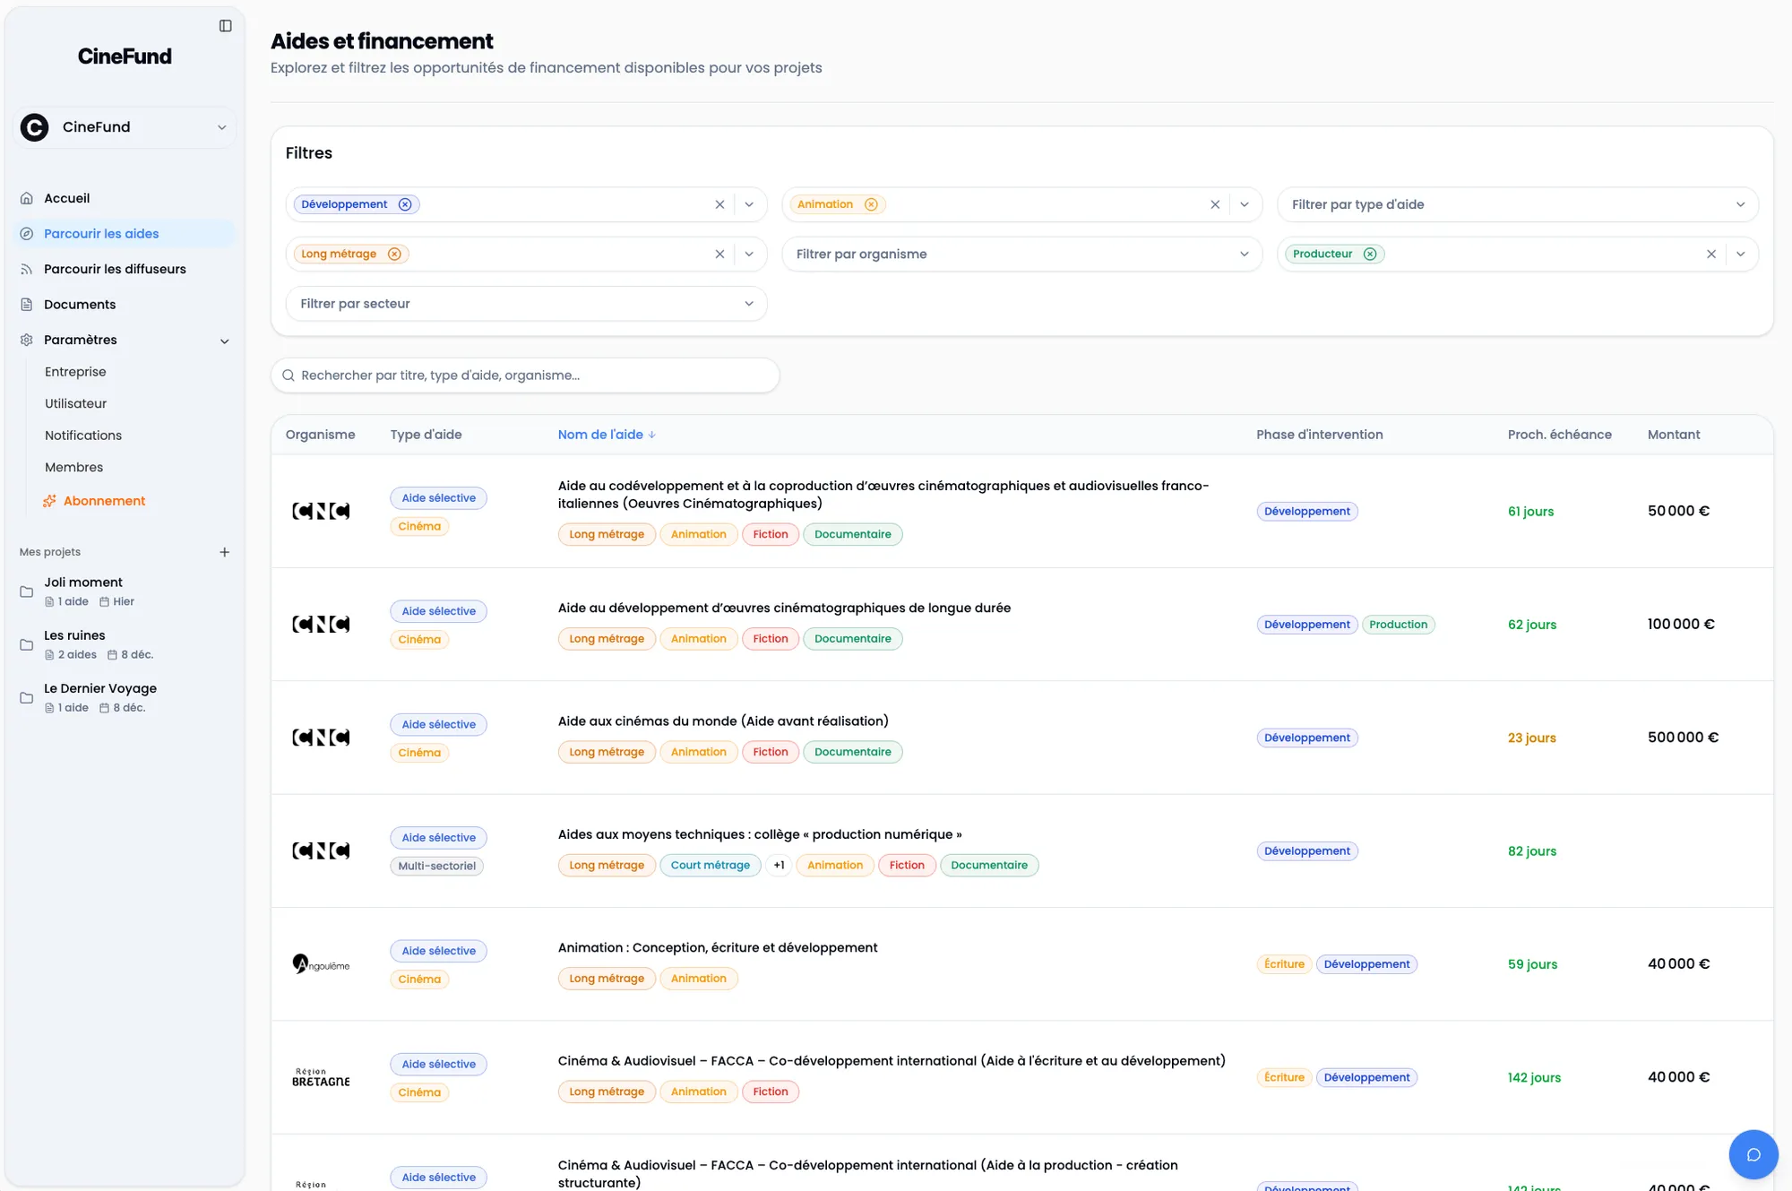
Task: Open the Les ruines project
Action: [x=75, y=635]
